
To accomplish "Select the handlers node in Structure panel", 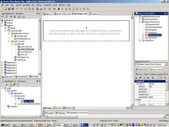I will point(12,106).
